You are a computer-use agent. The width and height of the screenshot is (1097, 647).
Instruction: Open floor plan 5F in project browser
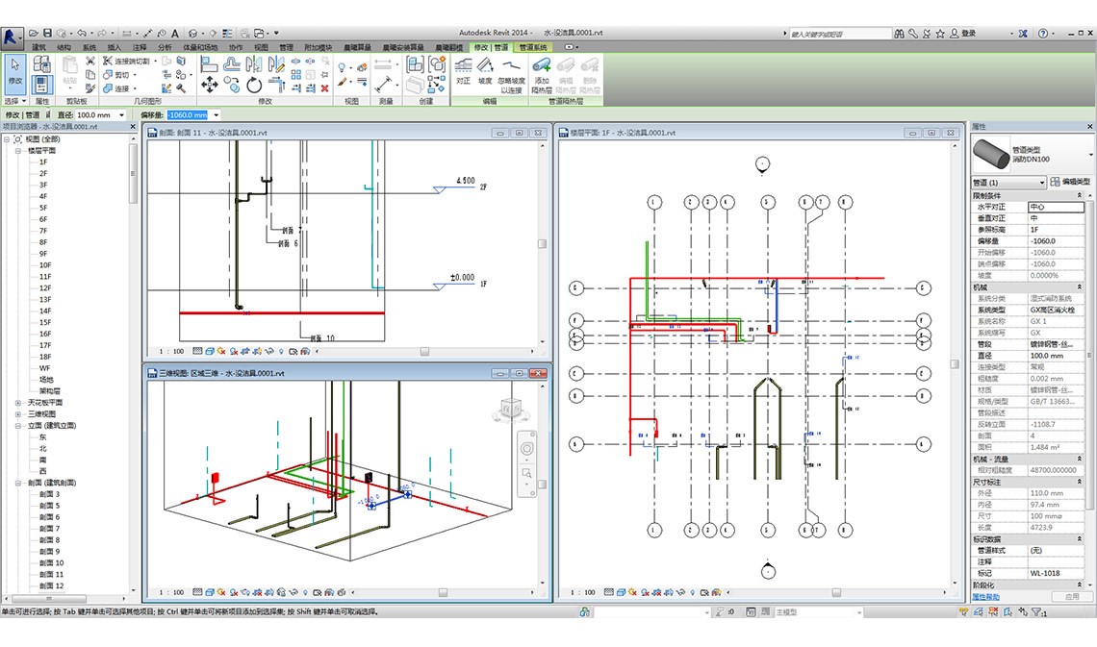[43, 208]
